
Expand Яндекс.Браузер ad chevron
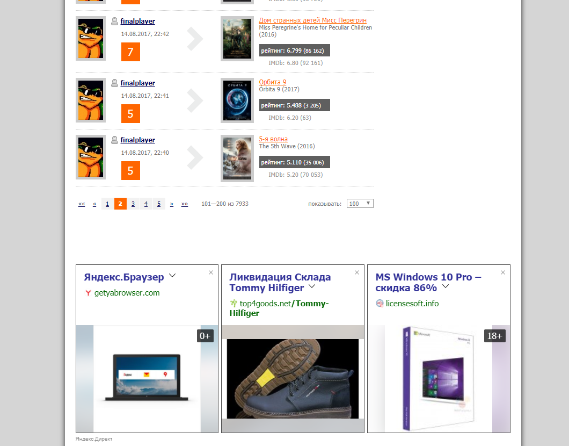[x=172, y=275]
